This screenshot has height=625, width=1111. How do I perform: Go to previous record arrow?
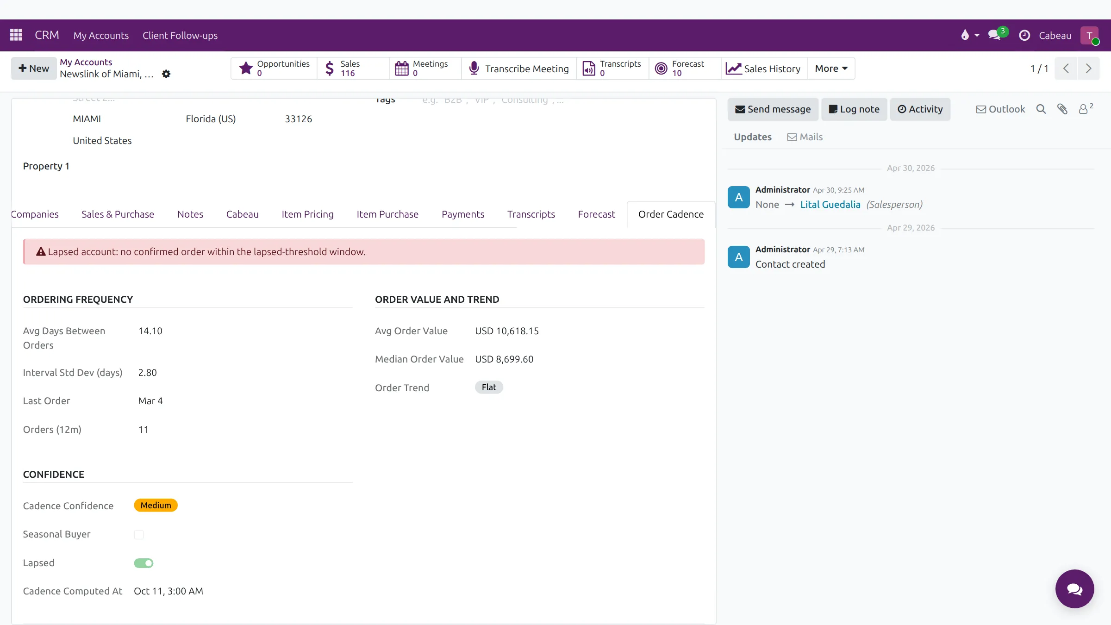pos(1066,69)
